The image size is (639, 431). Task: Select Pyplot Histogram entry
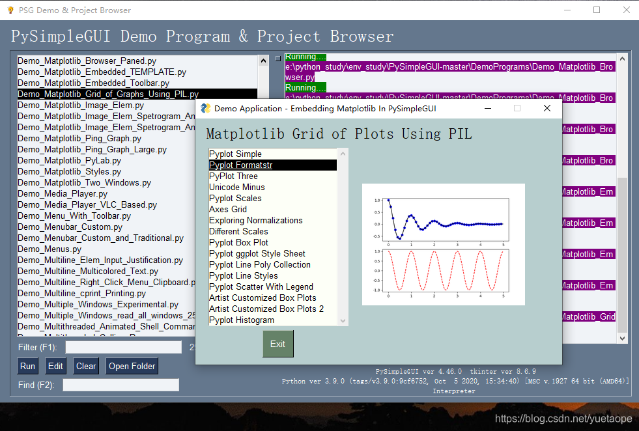(x=273, y=320)
